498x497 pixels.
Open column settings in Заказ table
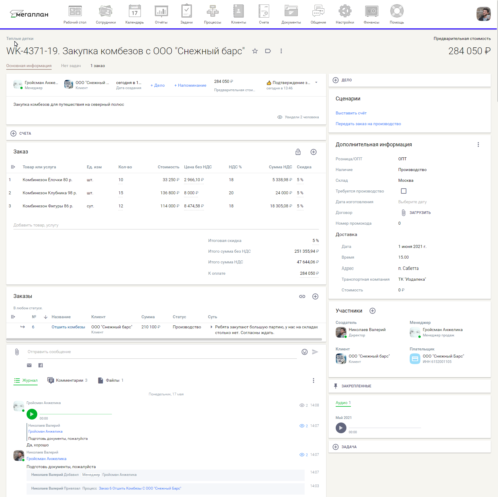13,167
